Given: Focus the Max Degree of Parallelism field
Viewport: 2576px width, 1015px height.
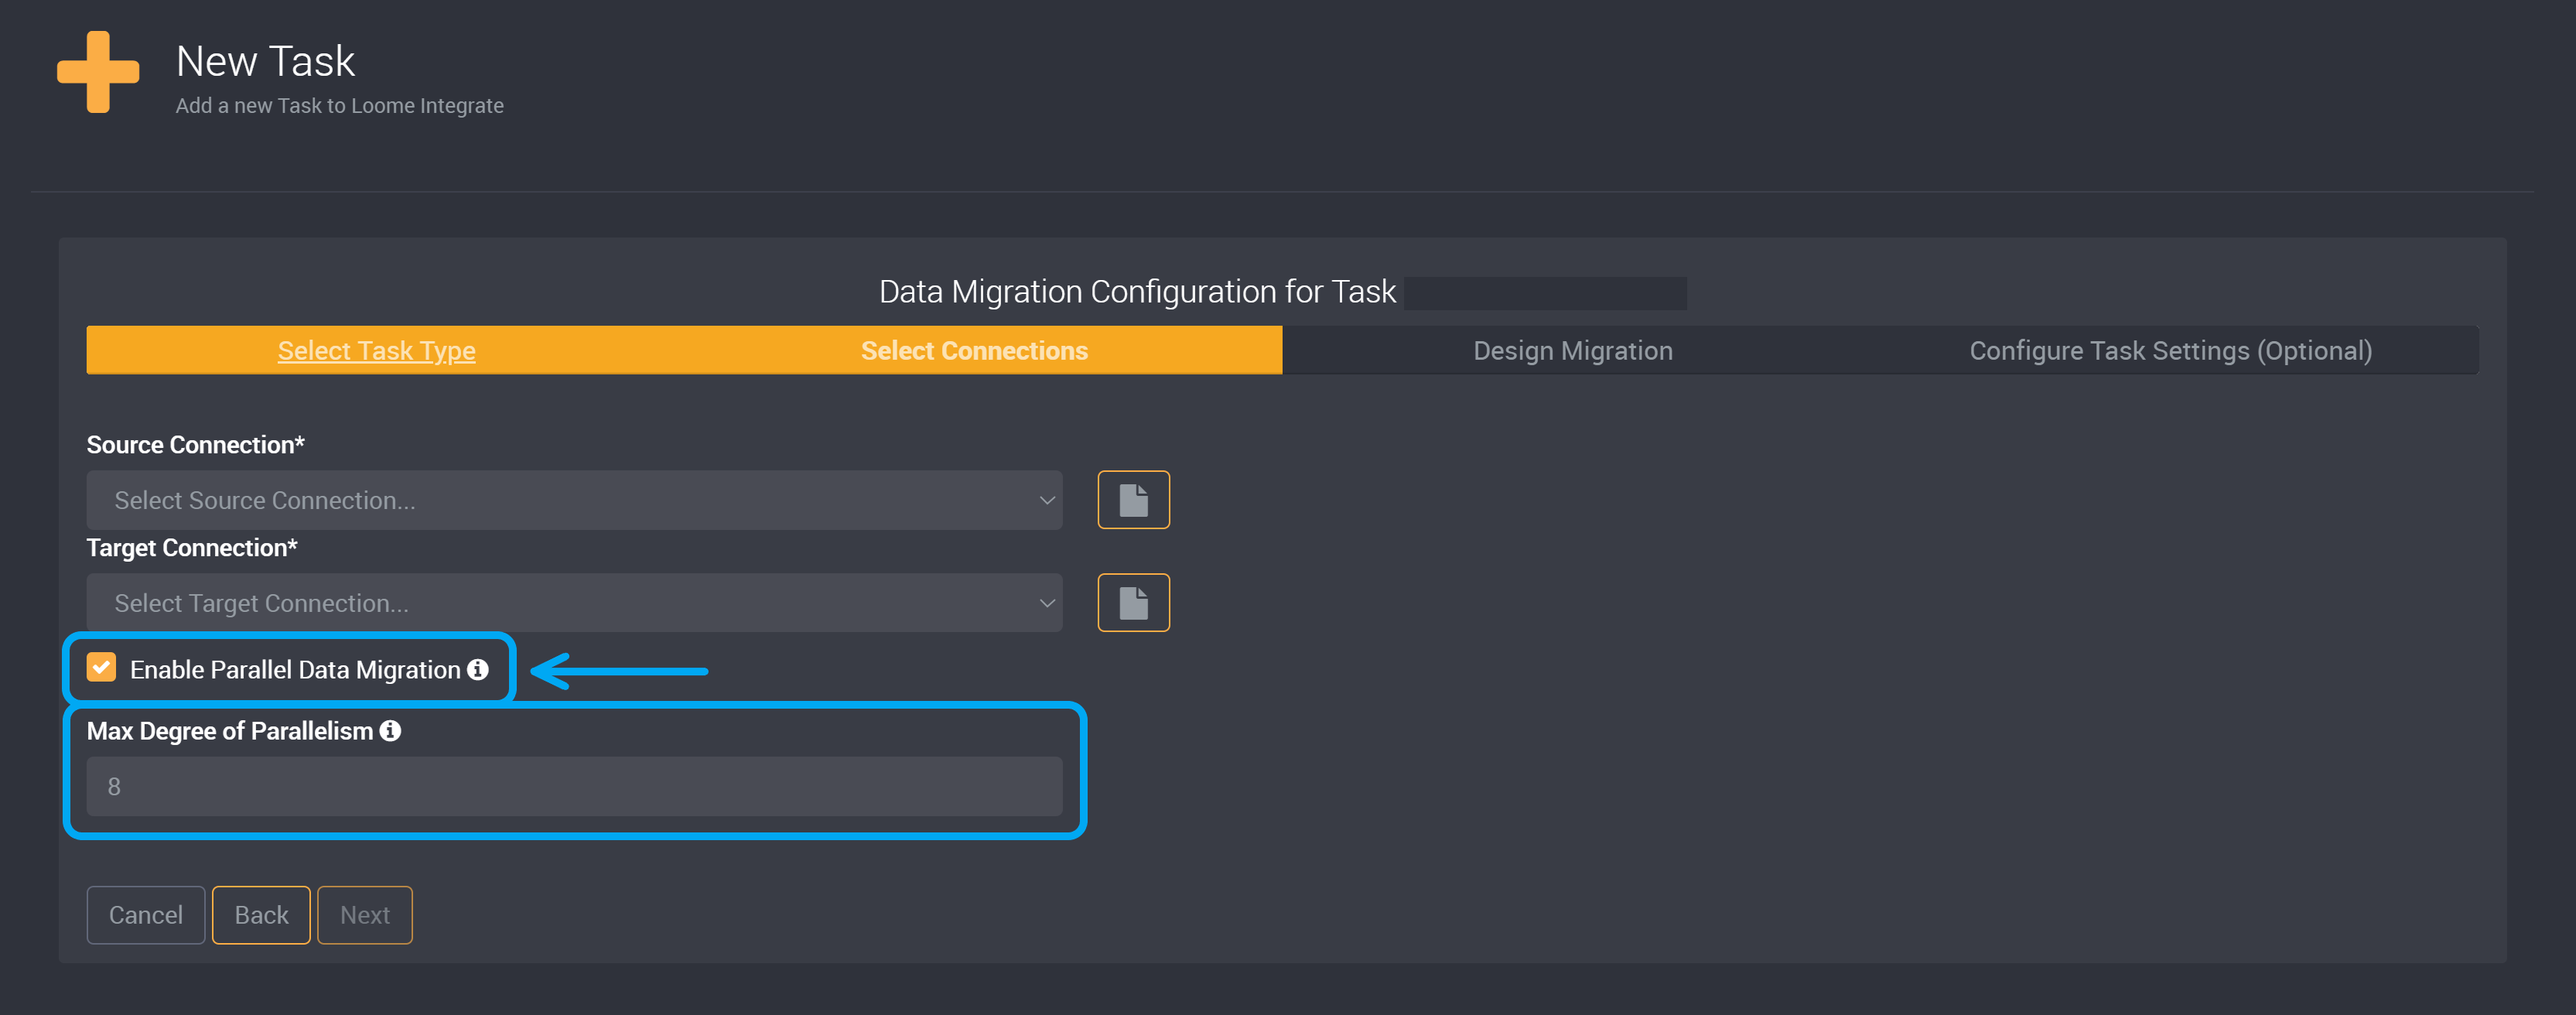Looking at the screenshot, I should pyautogui.click(x=574, y=787).
